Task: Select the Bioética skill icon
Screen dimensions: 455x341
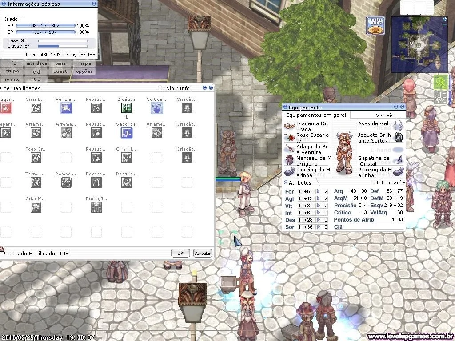Action: (127, 108)
